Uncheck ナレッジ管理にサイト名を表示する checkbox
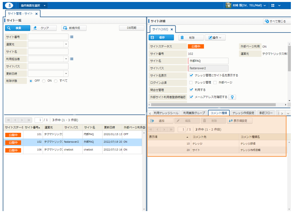Viewport: 296px width, 215px height. [191, 75]
